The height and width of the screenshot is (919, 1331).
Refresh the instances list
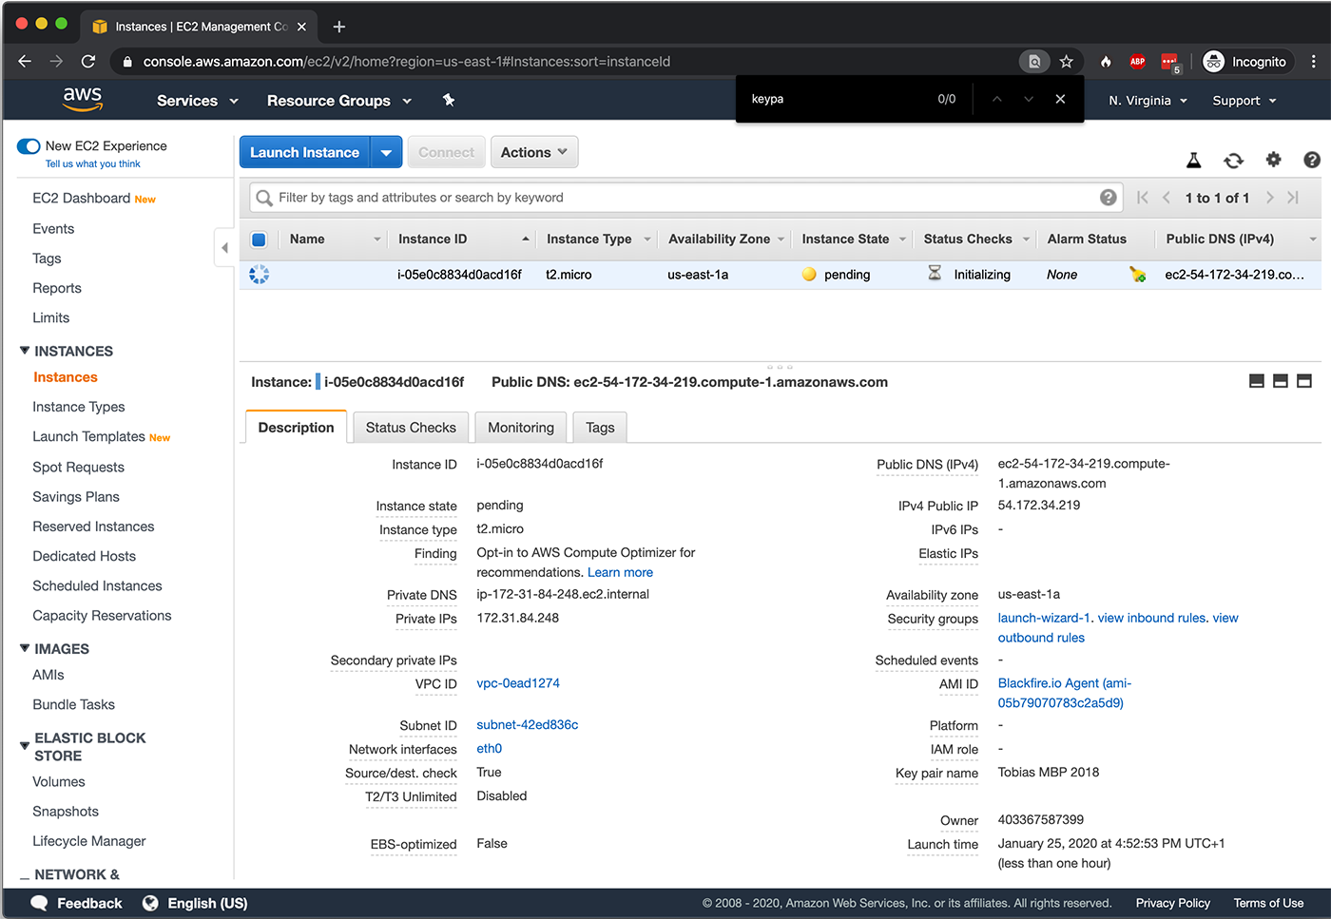pyautogui.click(x=1233, y=161)
